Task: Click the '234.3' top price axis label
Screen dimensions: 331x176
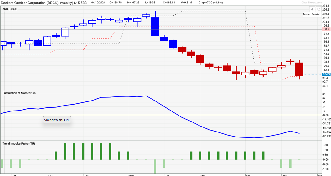Action: (x=326, y=6)
